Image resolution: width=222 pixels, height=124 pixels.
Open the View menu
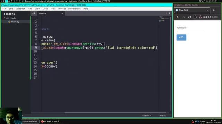tap(37, 9)
